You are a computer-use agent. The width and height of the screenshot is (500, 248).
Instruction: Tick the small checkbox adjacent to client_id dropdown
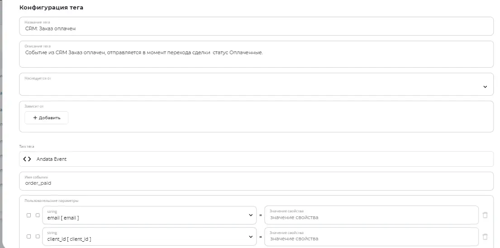coord(38,237)
